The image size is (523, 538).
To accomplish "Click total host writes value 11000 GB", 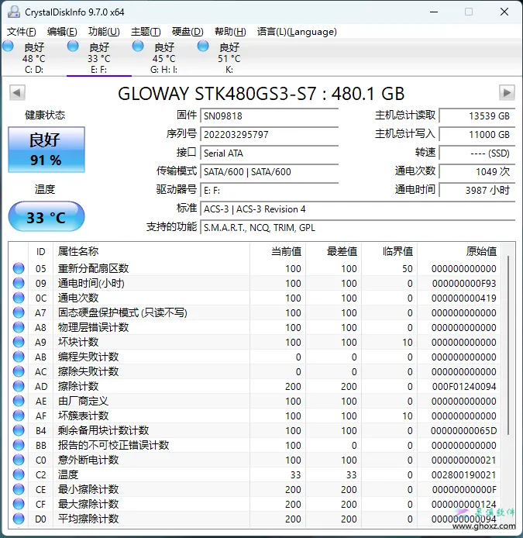I will pyautogui.click(x=477, y=134).
